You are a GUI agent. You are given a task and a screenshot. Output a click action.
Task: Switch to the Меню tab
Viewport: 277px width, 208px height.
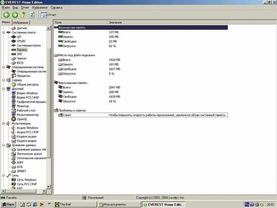tap(6, 22)
